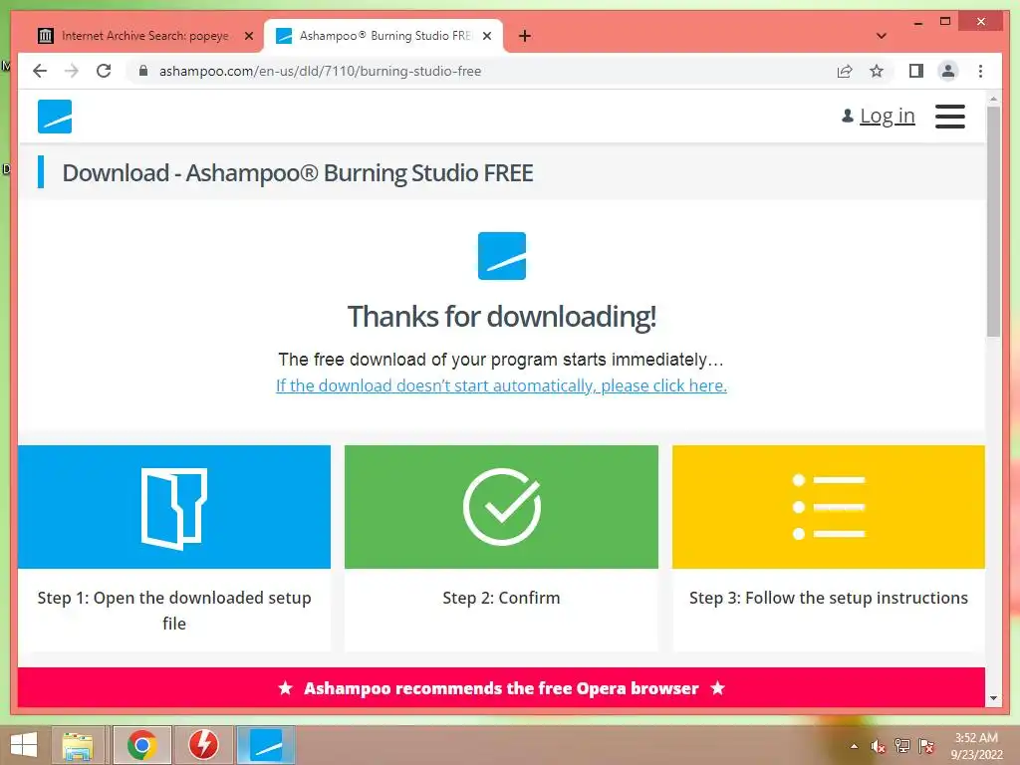Open the Chrome profile avatar

coord(948,71)
